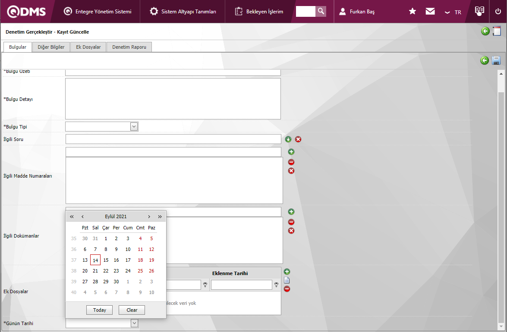Image resolution: width=507 pixels, height=332 pixels.
Task: Click the Today button in calendar
Action: point(99,310)
